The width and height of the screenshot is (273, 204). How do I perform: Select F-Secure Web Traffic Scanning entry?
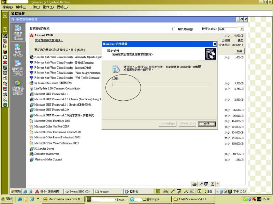pos(64,78)
